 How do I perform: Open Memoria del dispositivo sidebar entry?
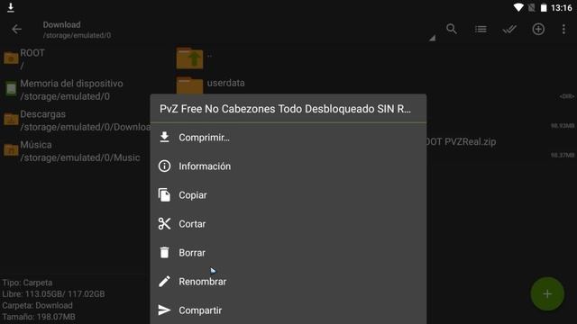point(75,90)
